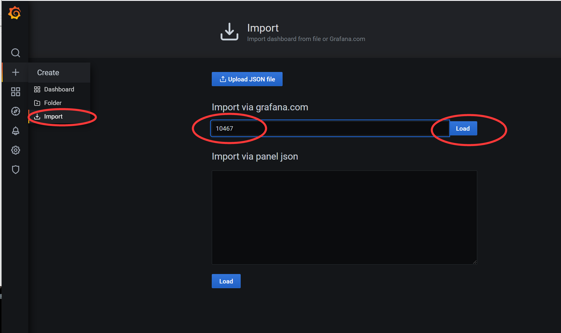
Task: Click the Upload JSON file button
Action: point(247,79)
